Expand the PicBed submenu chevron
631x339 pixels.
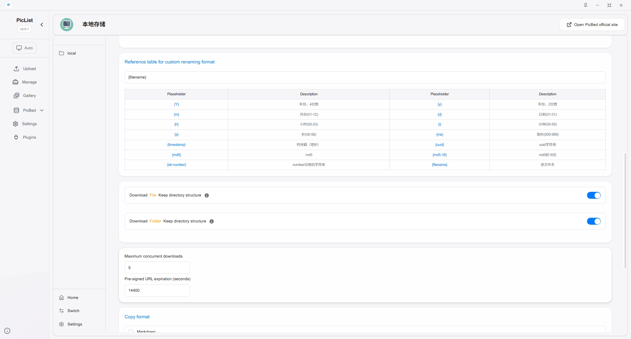[42, 110]
